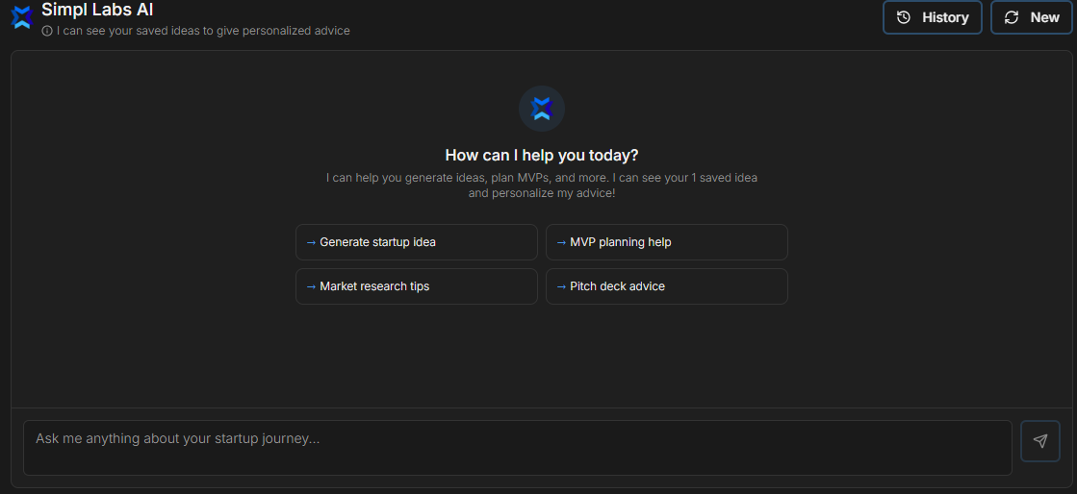Choose the Generate startup idea suggestion
This screenshot has height=494, width=1077.
(x=416, y=242)
